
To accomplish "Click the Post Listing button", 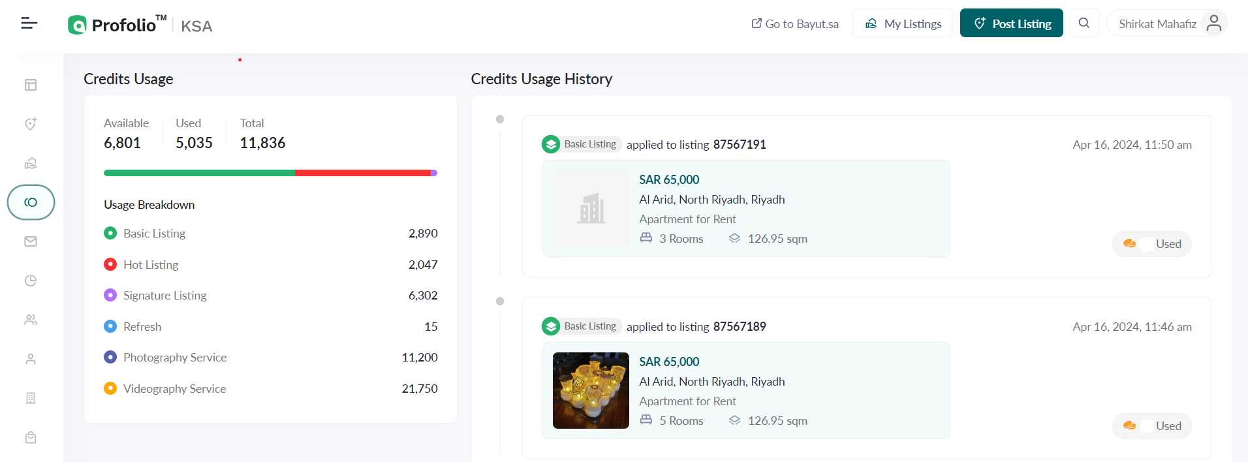I will coord(1012,23).
